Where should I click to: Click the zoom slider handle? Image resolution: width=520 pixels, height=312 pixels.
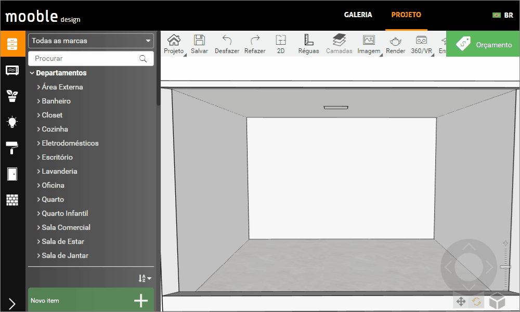coord(505,267)
